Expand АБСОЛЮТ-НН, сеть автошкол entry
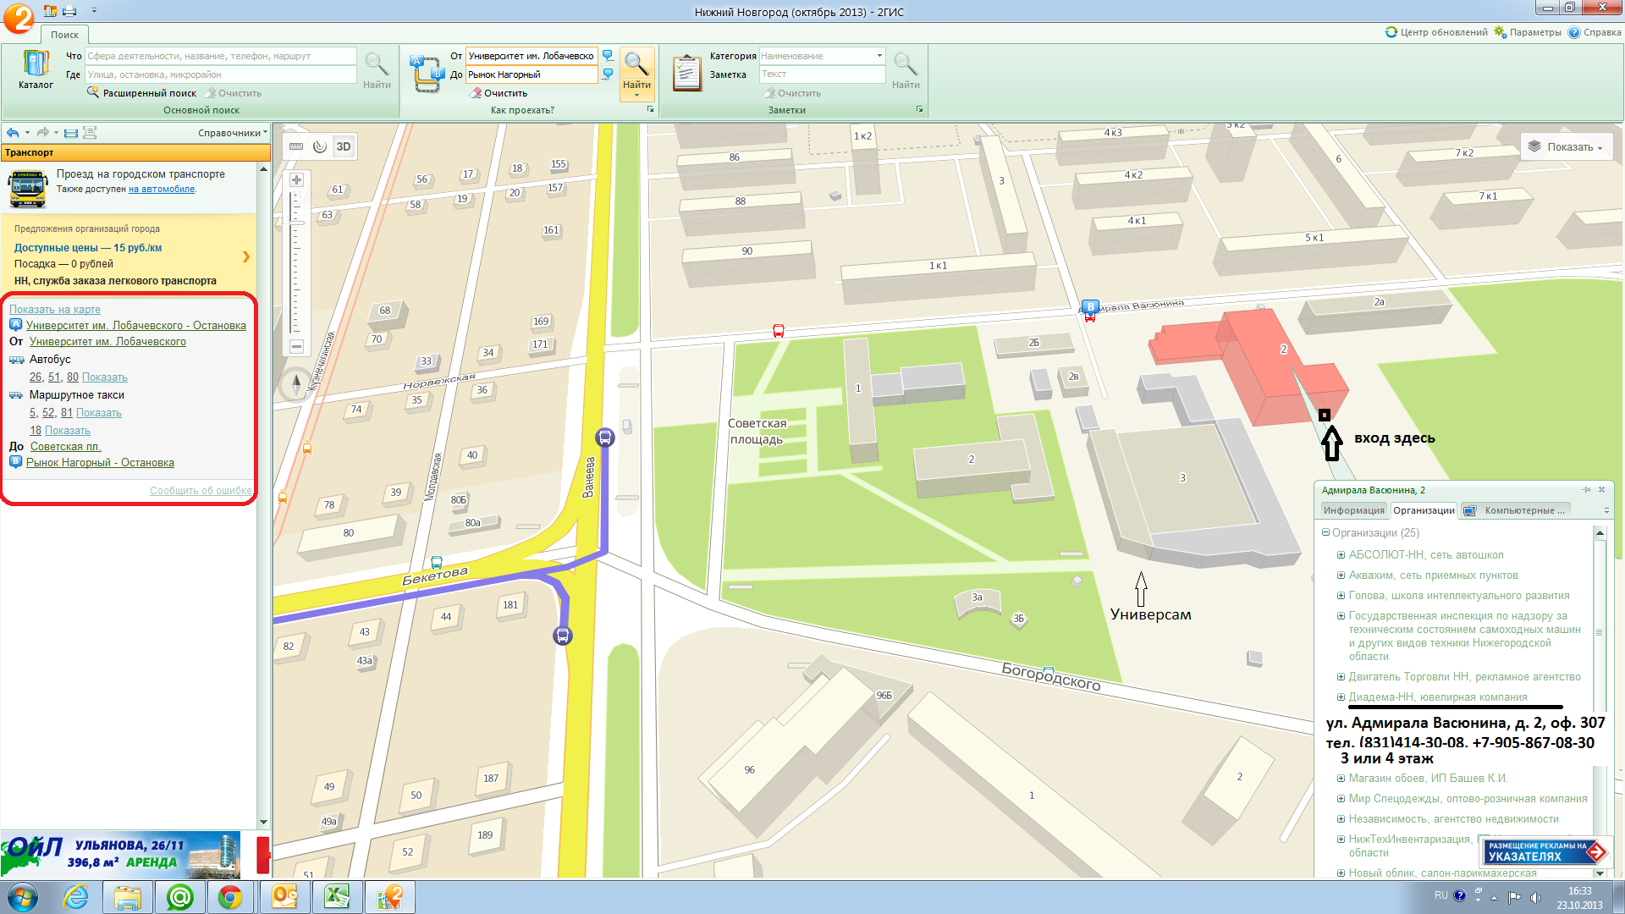 click(x=1341, y=555)
